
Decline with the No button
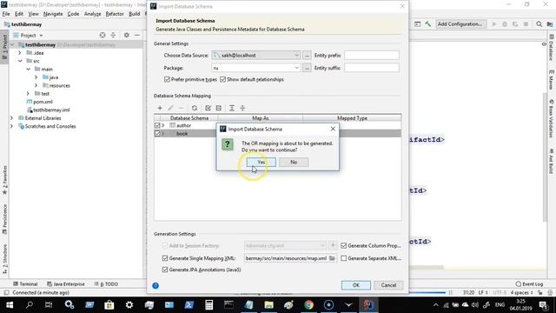(x=294, y=163)
